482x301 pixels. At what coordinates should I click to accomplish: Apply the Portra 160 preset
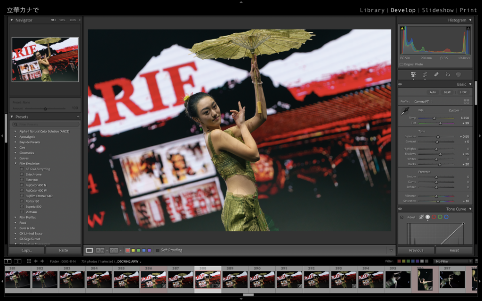pos(32,201)
